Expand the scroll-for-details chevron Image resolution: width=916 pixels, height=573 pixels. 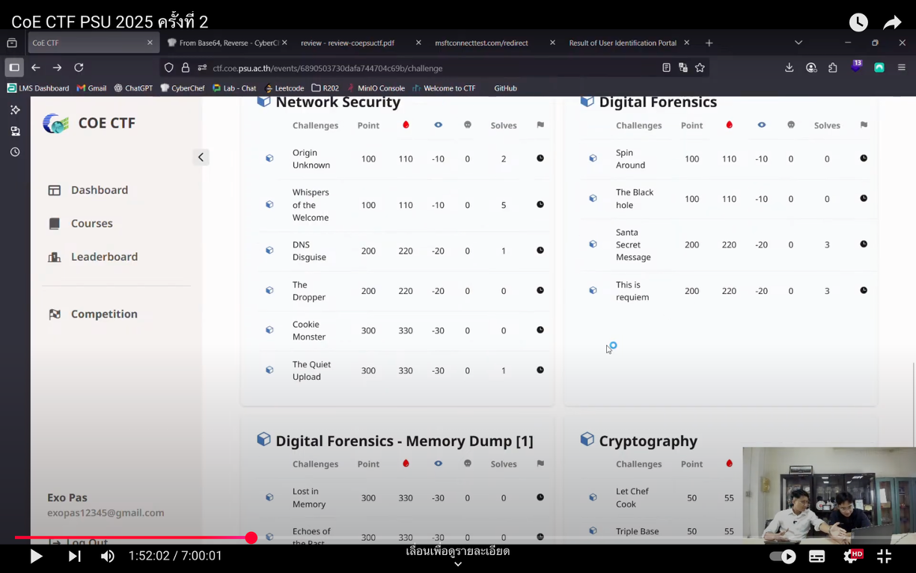pyautogui.click(x=457, y=564)
